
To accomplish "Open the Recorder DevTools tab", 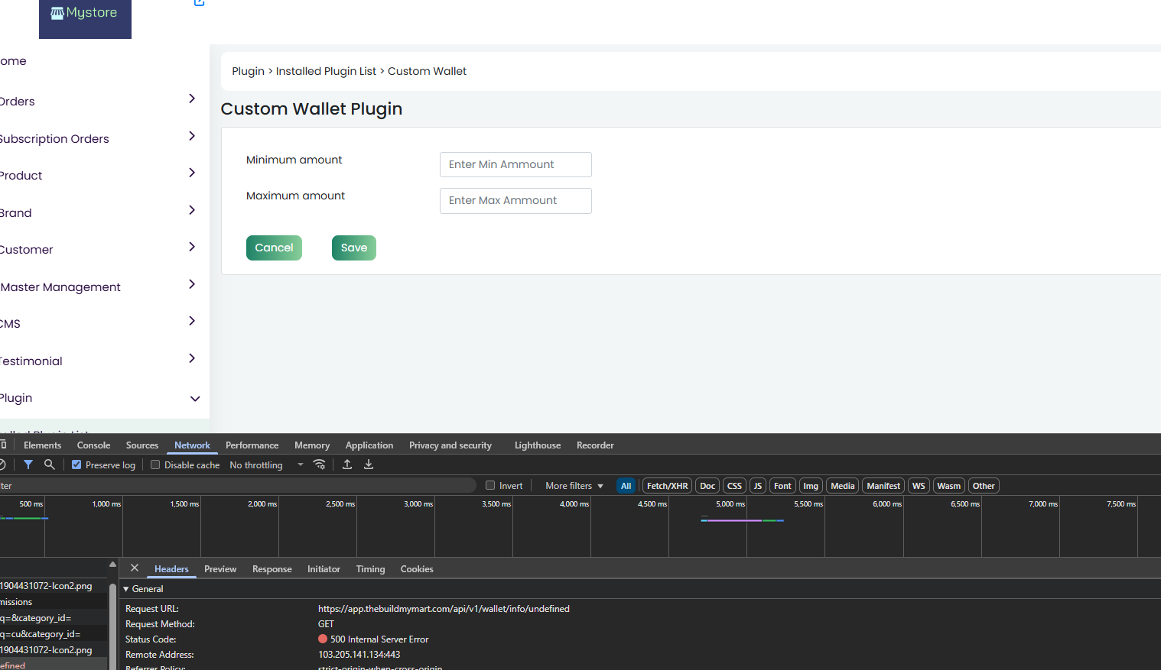I will tap(595, 445).
